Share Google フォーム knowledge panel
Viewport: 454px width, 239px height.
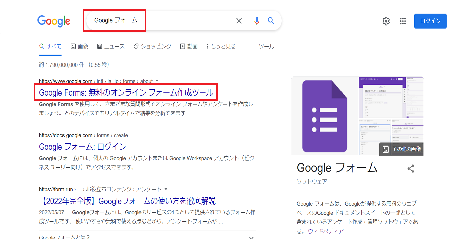pyautogui.click(x=411, y=169)
